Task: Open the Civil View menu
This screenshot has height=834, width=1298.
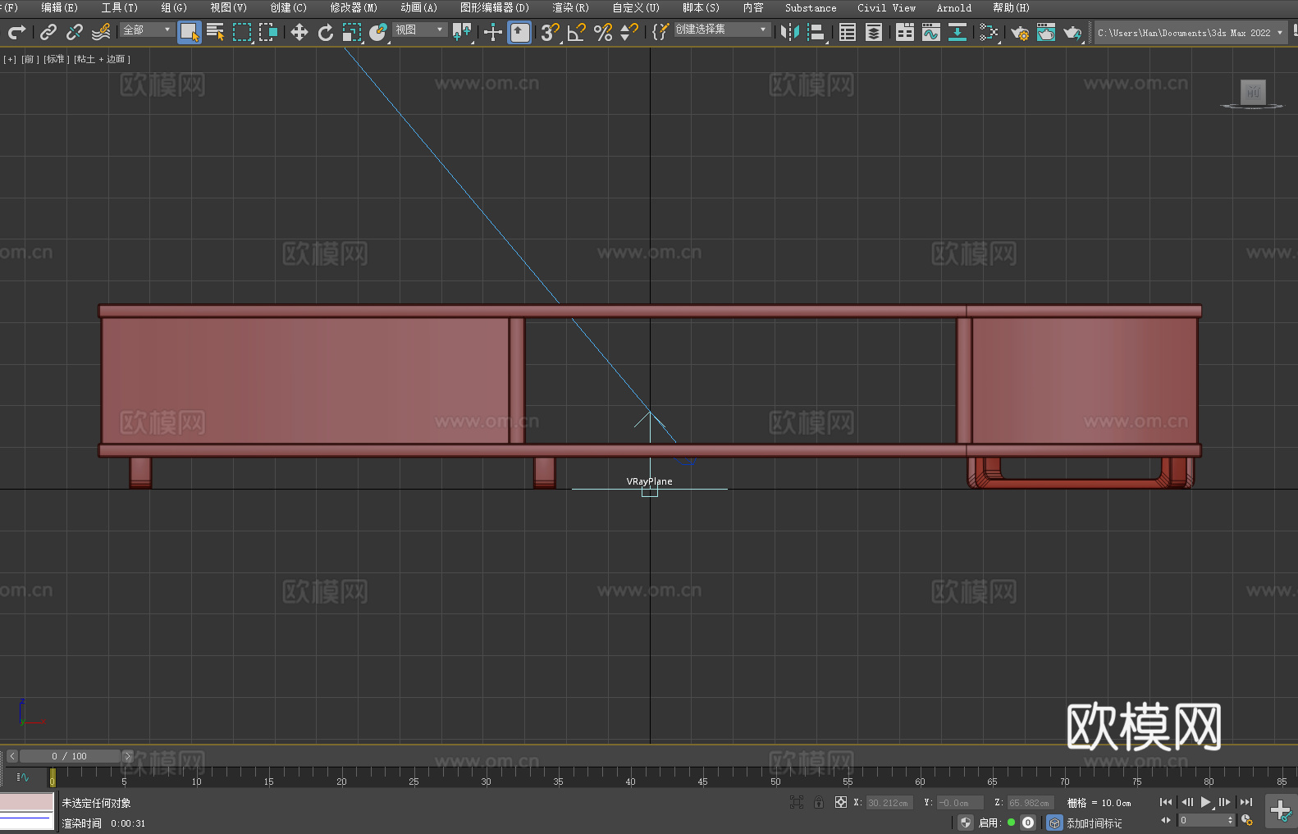Action: coord(886,7)
